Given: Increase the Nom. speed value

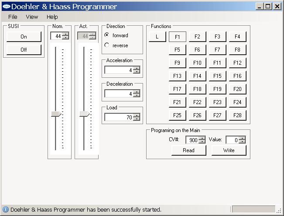Looking at the screenshot, I should pos(65,34).
